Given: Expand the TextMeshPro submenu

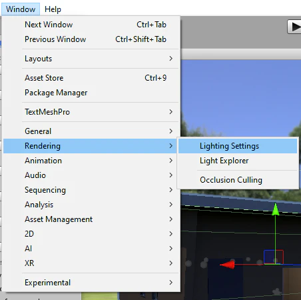Looking at the screenshot, I should pyautogui.click(x=91, y=112).
